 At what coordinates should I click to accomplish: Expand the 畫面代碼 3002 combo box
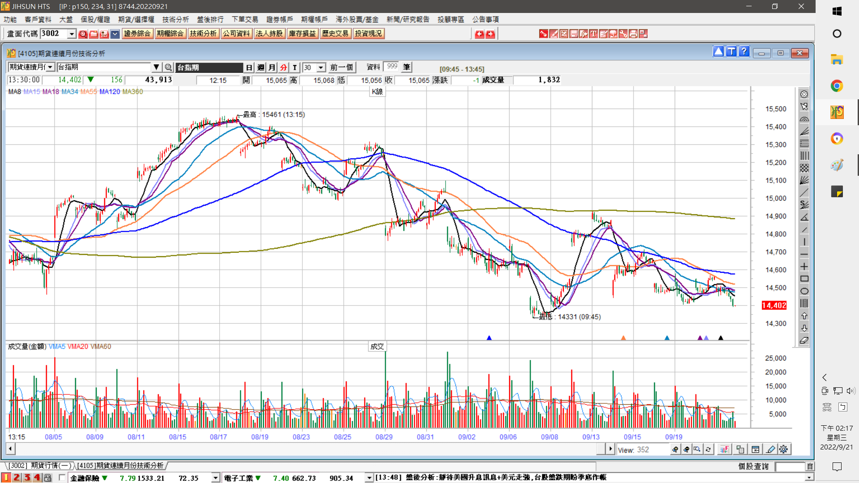pos(72,34)
